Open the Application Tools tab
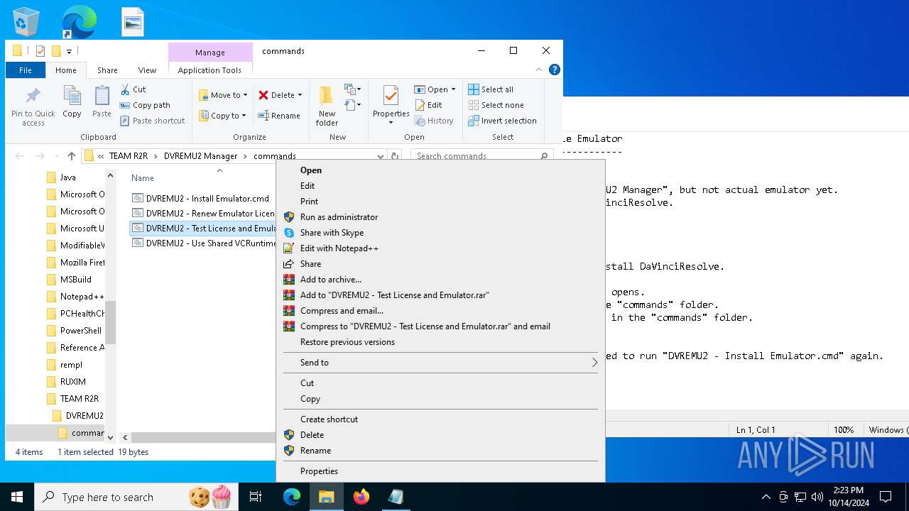909x511 pixels. pos(209,70)
